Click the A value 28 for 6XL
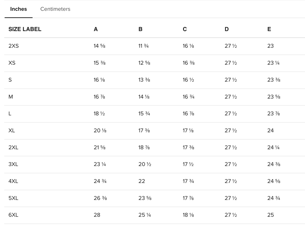Image resolution: width=305 pixels, height=231 pixels. [x=97, y=215]
